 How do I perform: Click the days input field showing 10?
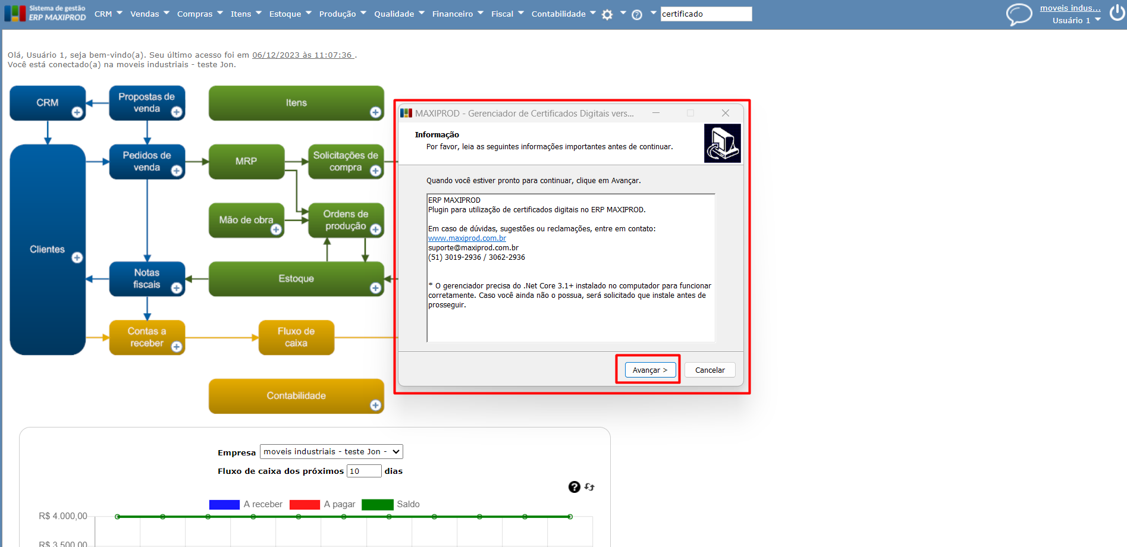364,471
